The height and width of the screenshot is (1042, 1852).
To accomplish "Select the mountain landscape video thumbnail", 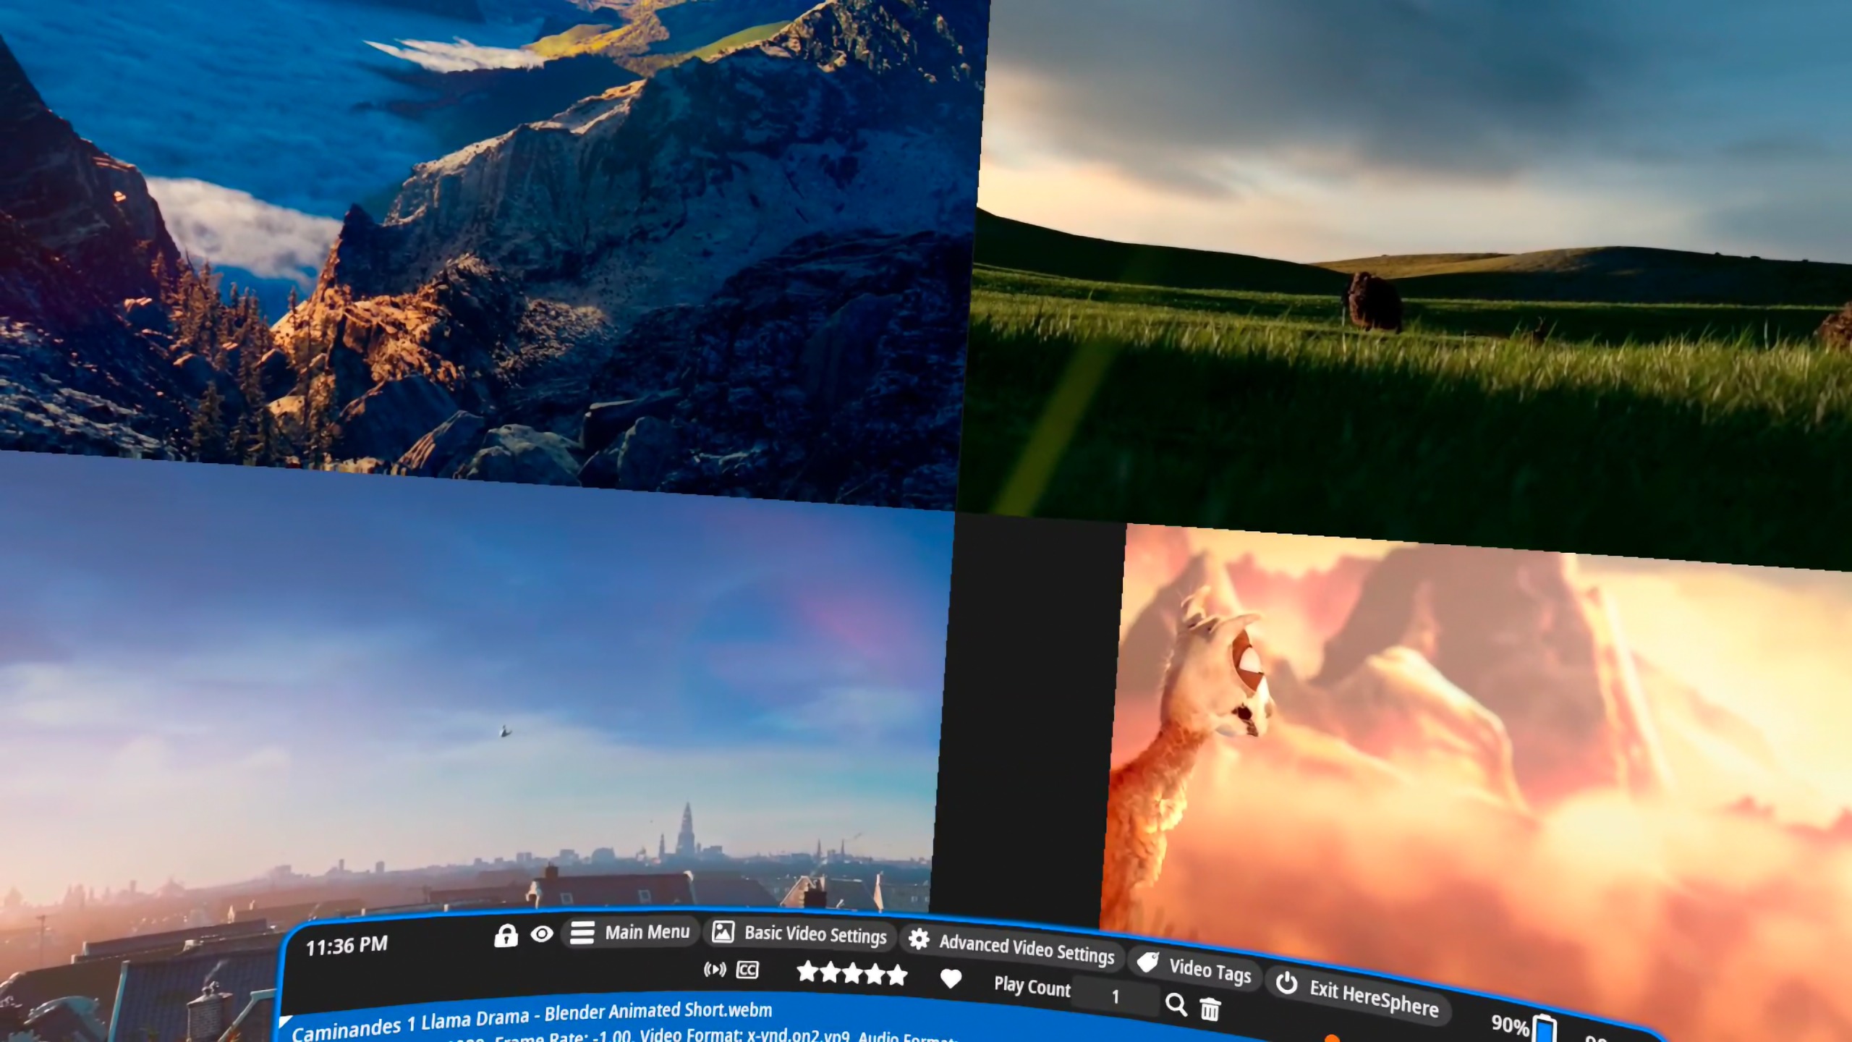I will click(x=477, y=239).
